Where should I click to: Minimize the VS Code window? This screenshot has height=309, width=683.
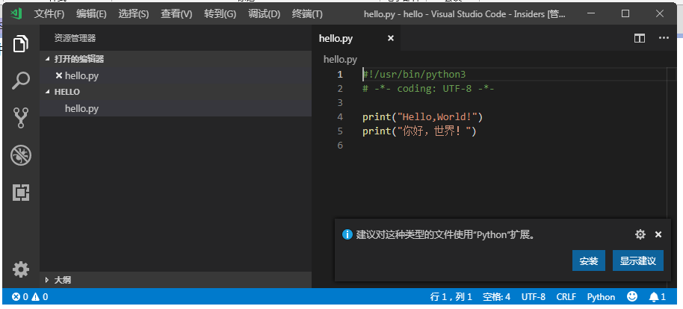[x=591, y=14]
